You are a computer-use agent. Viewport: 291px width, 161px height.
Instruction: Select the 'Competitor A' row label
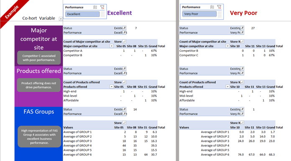pos(73,51)
